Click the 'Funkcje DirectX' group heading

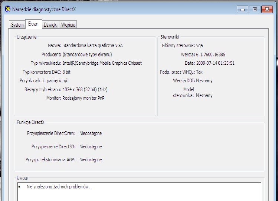click(30, 122)
